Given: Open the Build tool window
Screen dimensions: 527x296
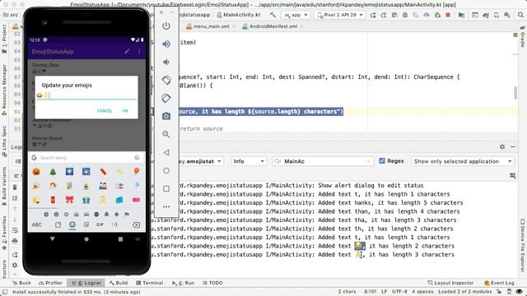Looking at the screenshot, I should [119, 283].
